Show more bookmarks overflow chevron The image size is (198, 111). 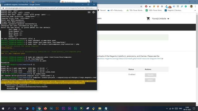pyautogui.click(x=195, y=10)
